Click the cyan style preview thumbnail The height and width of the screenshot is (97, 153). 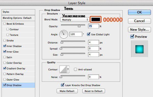pyautogui.click(x=139, y=49)
